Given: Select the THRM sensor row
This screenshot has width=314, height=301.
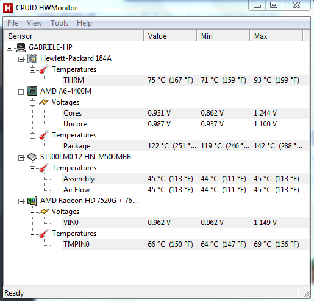Looking at the screenshot, I should pos(186,80).
